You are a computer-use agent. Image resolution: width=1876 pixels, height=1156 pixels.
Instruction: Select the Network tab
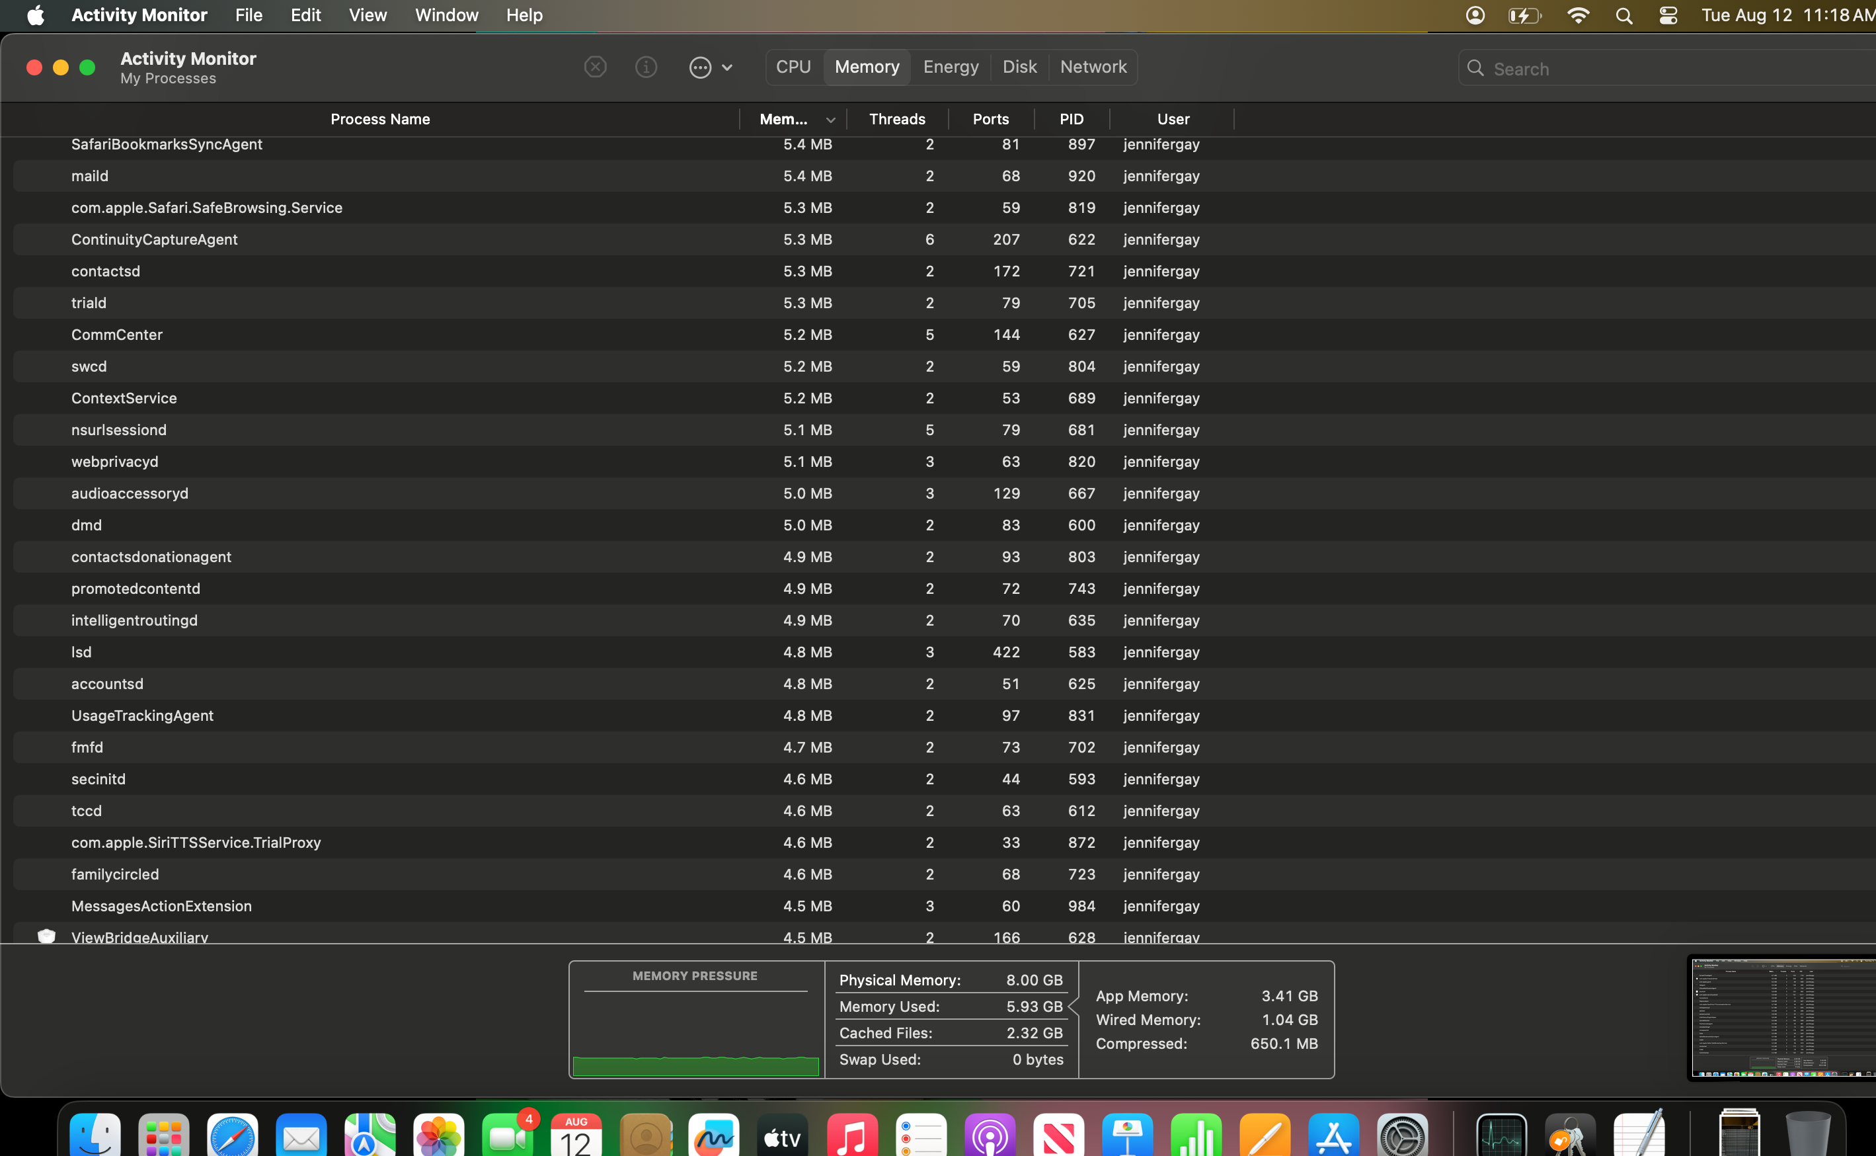pos(1093,67)
